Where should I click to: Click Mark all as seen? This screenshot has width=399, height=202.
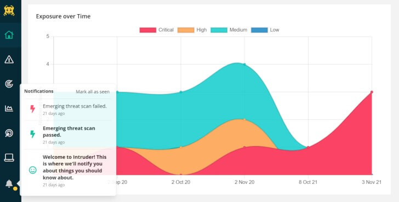(93, 92)
